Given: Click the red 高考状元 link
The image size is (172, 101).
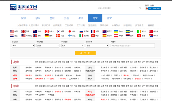Looking at the screenshot, I should 138,79.
